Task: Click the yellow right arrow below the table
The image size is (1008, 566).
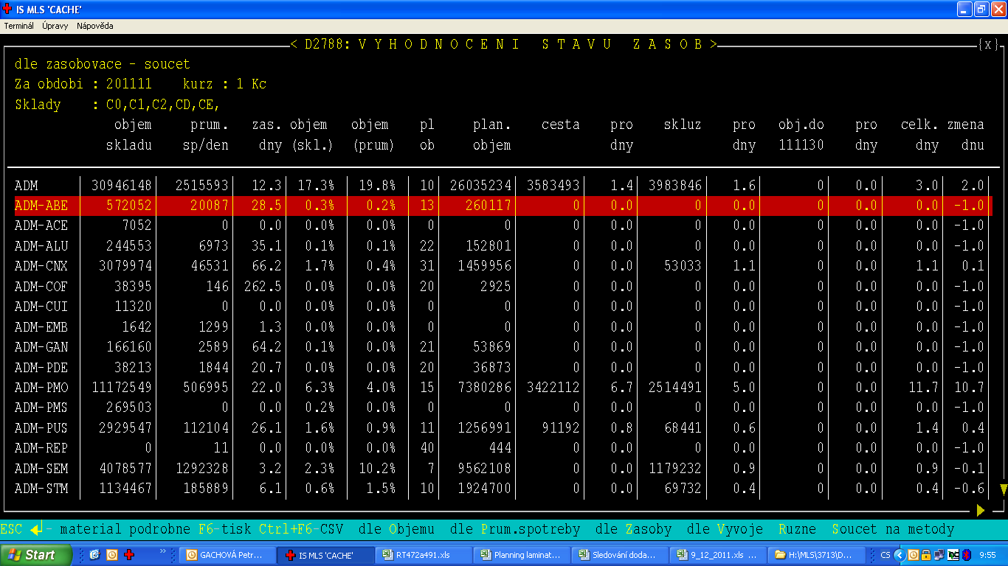Action: click(x=981, y=509)
